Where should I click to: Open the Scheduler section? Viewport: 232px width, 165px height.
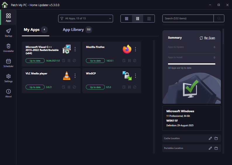tap(8, 63)
